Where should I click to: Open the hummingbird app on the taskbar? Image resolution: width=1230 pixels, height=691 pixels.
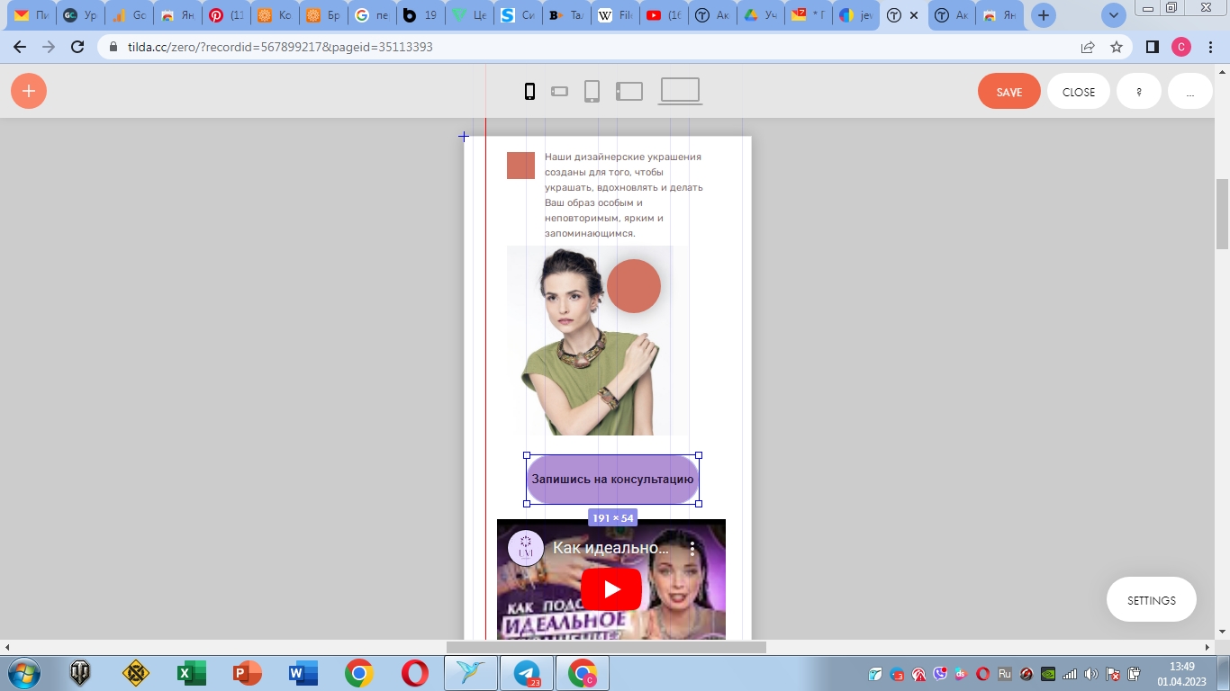471,673
